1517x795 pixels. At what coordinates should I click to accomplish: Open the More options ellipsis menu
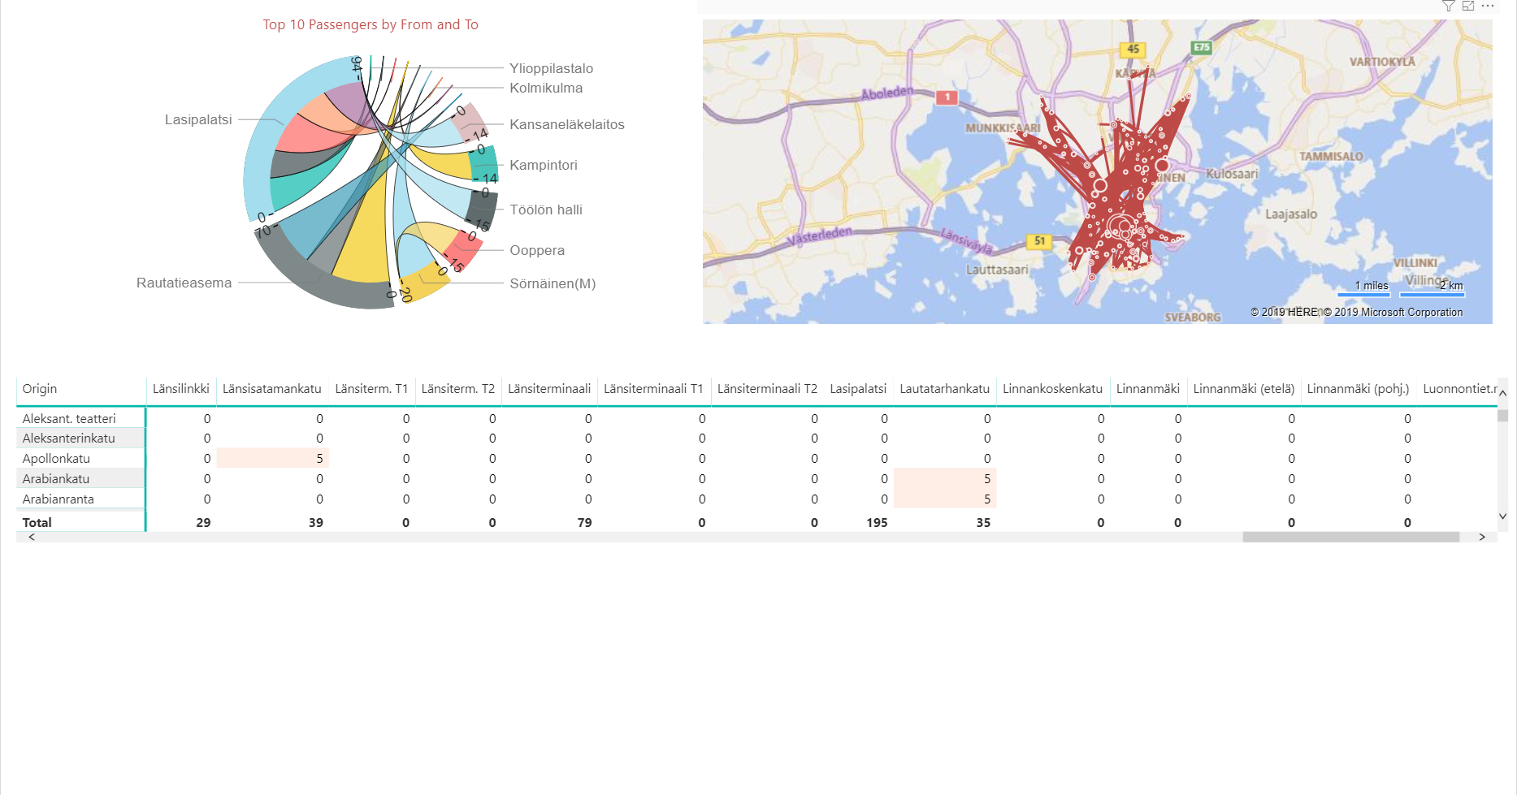tap(1489, 6)
